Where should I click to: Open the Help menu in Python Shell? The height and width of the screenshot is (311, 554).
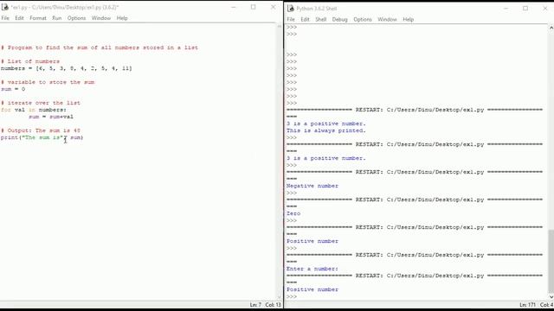[x=408, y=19]
